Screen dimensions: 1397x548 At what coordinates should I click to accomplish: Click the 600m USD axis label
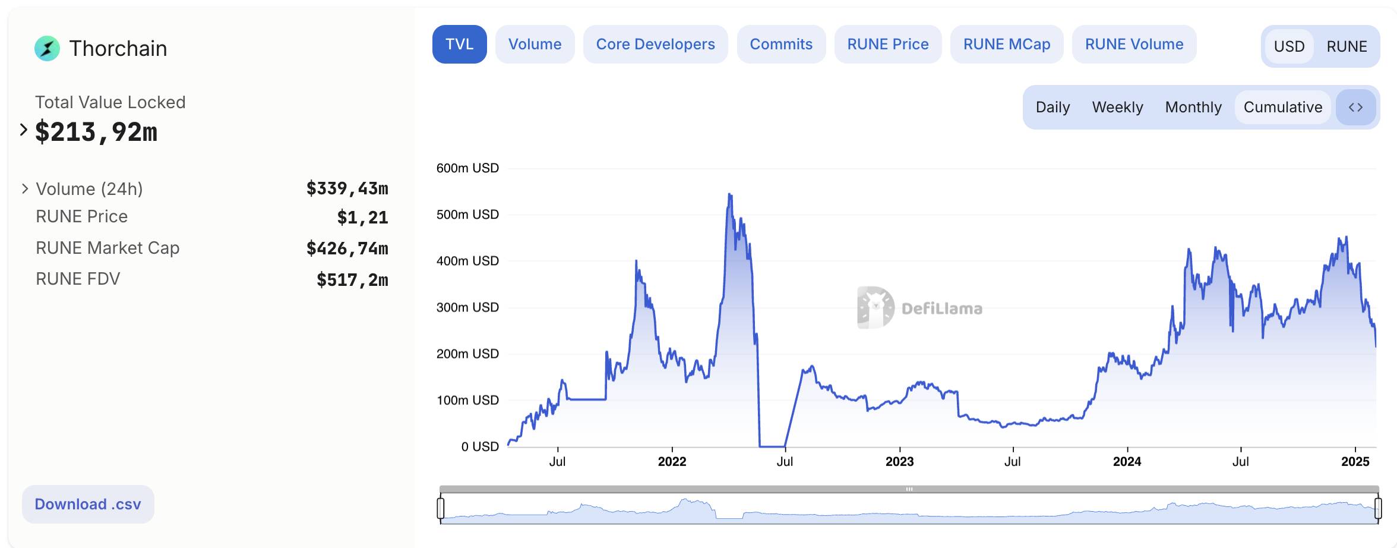pos(467,168)
